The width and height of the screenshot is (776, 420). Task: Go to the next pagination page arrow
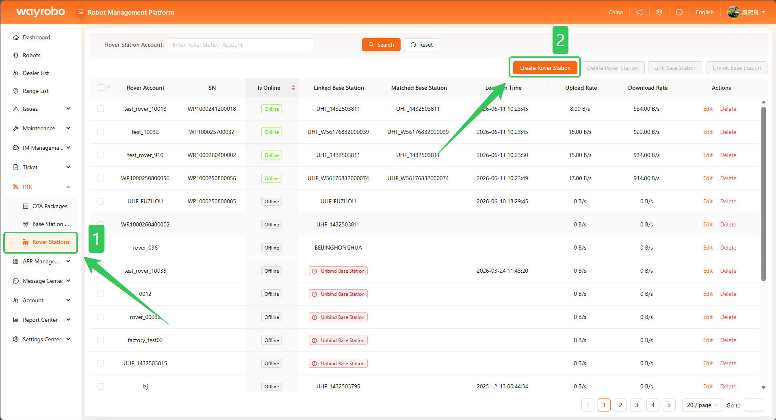click(669, 405)
